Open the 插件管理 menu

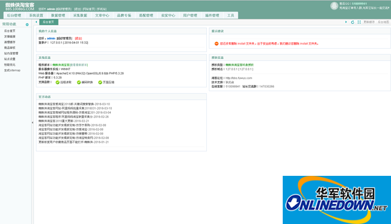pyautogui.click(x=212, y=15)
